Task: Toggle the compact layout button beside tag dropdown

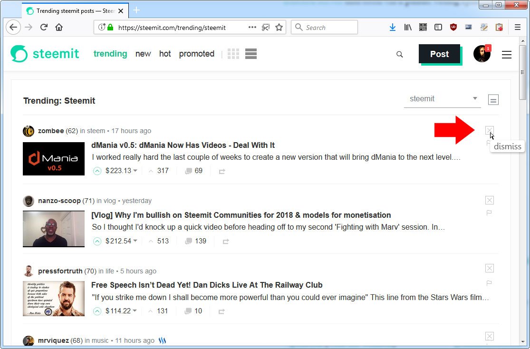Action: [493, 100]
